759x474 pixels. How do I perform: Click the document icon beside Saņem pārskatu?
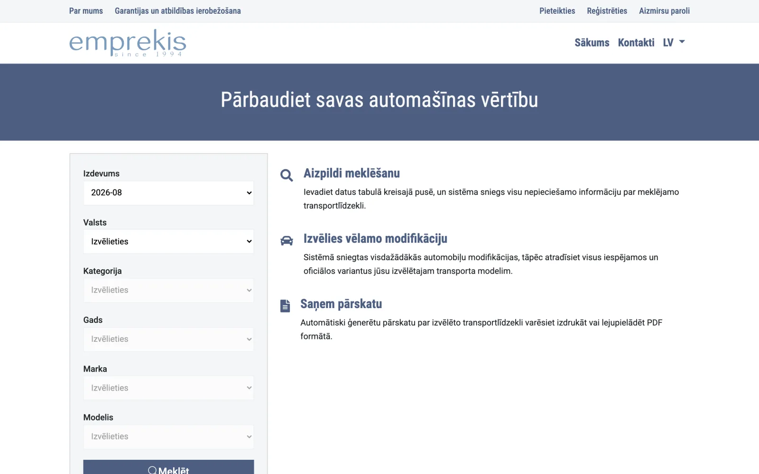coord(285,306)
